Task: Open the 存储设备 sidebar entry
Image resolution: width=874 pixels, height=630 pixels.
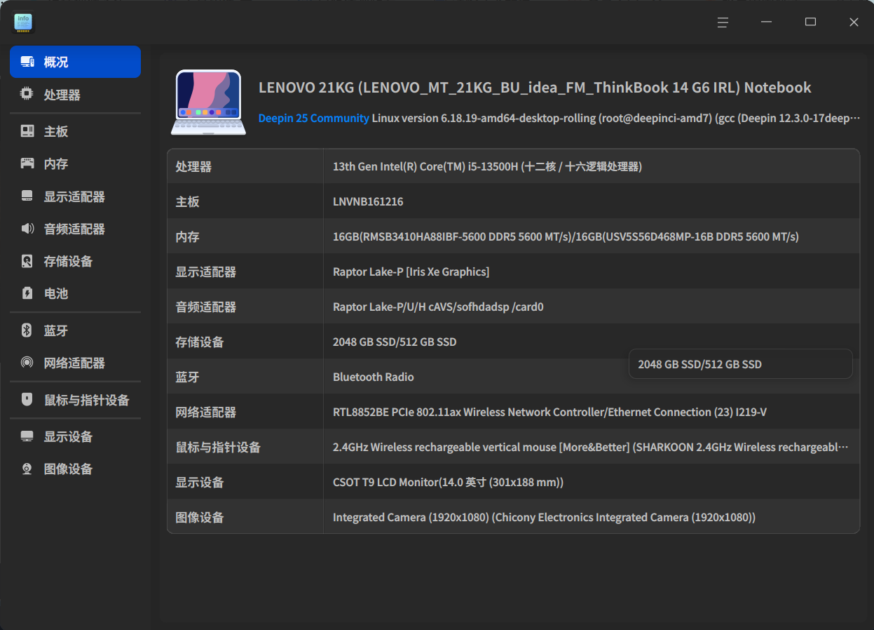Action: click(x=75, y=261)
